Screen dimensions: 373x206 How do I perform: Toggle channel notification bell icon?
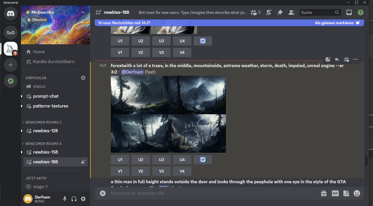pos(269,12)
